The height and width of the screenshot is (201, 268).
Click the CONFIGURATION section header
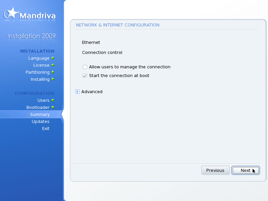click(35, 93)
